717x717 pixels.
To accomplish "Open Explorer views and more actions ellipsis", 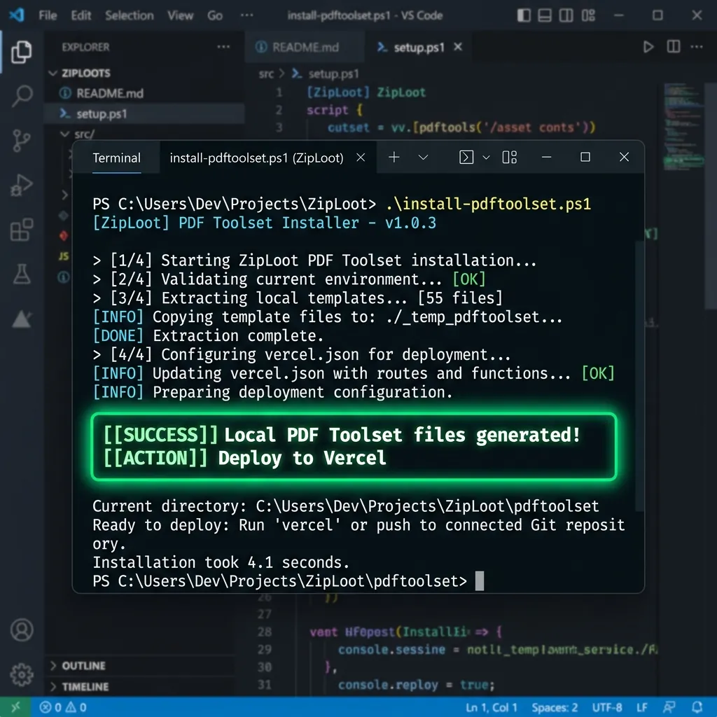I will pos(223,47).
